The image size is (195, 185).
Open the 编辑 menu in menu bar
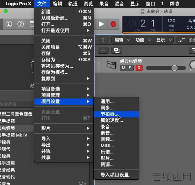coord(57,4)
